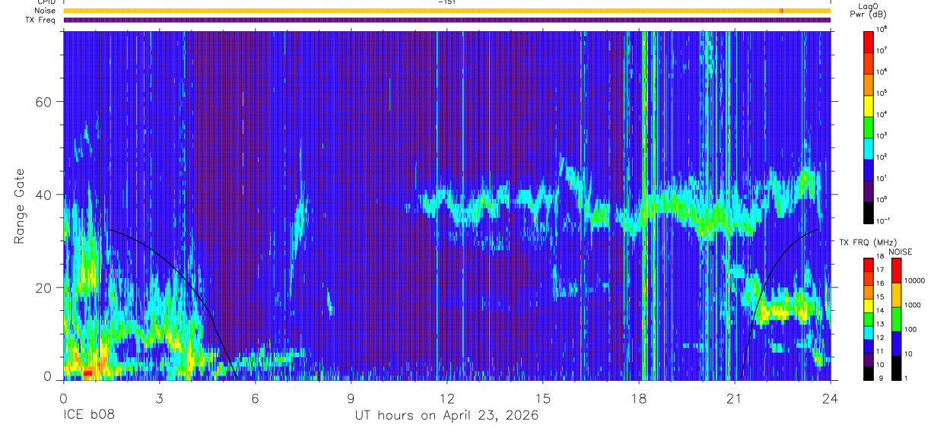
Task: Click the '1000' label on the NOISE colorbar
Action: click(913, 305)
